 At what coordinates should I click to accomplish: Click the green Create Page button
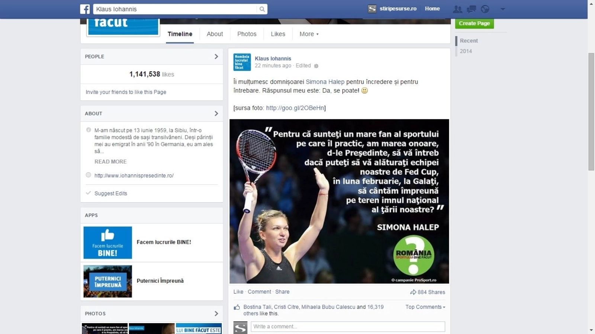coord(474,23)
